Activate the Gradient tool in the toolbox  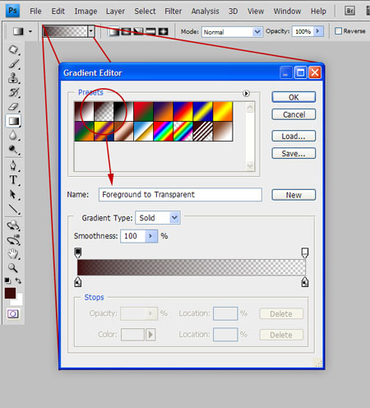coord(13,121)
